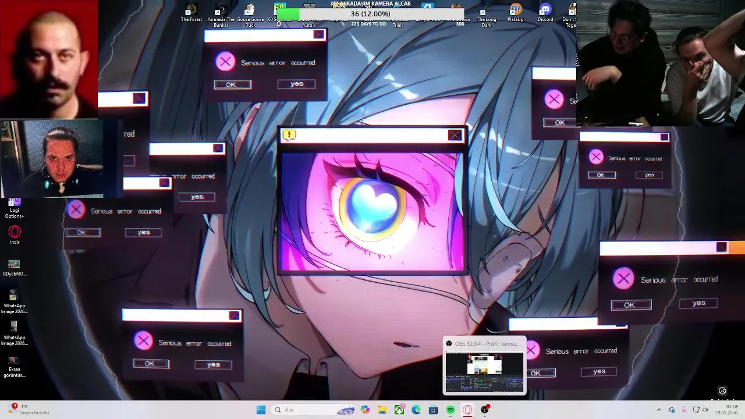The width and height of the screenshot is (745, 419).
Task: Close the large right-side error dialog
Action: (722, 247)
